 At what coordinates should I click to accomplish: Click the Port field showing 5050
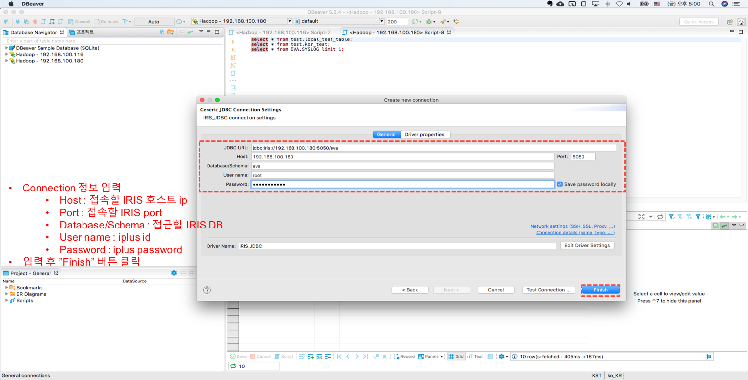pos(583,157)
